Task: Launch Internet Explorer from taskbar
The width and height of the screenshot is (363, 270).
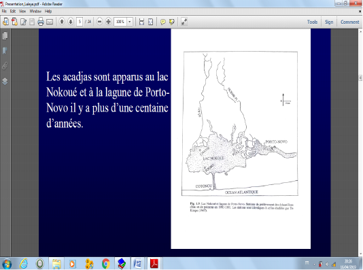Action: [23, 263]
